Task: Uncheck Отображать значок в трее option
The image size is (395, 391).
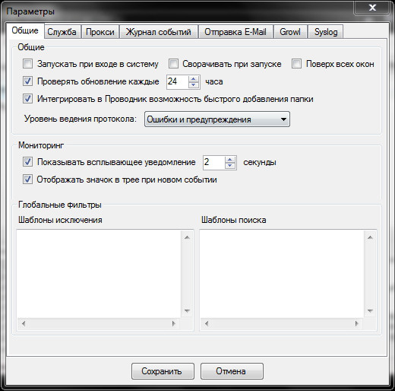Action: (27, 180)
